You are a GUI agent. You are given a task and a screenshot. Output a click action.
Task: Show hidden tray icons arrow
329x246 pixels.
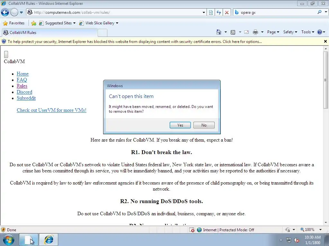tap(281, 240)
